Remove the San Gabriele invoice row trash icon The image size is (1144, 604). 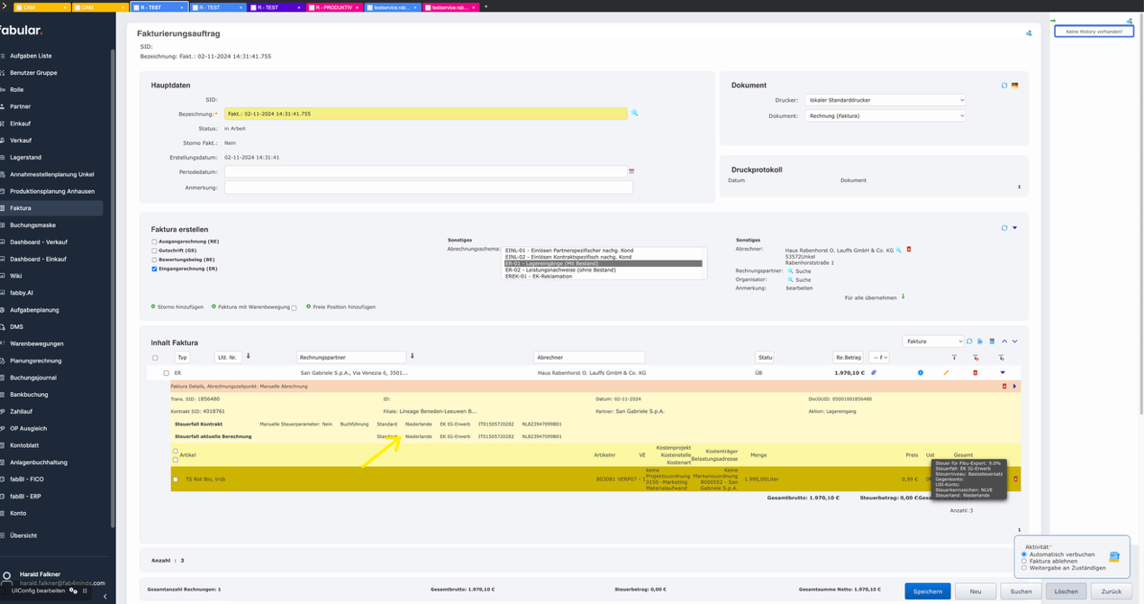[975, 372]
